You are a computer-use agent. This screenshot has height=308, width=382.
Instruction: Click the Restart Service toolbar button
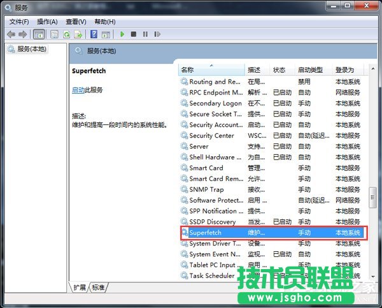(x=157, y=34)
